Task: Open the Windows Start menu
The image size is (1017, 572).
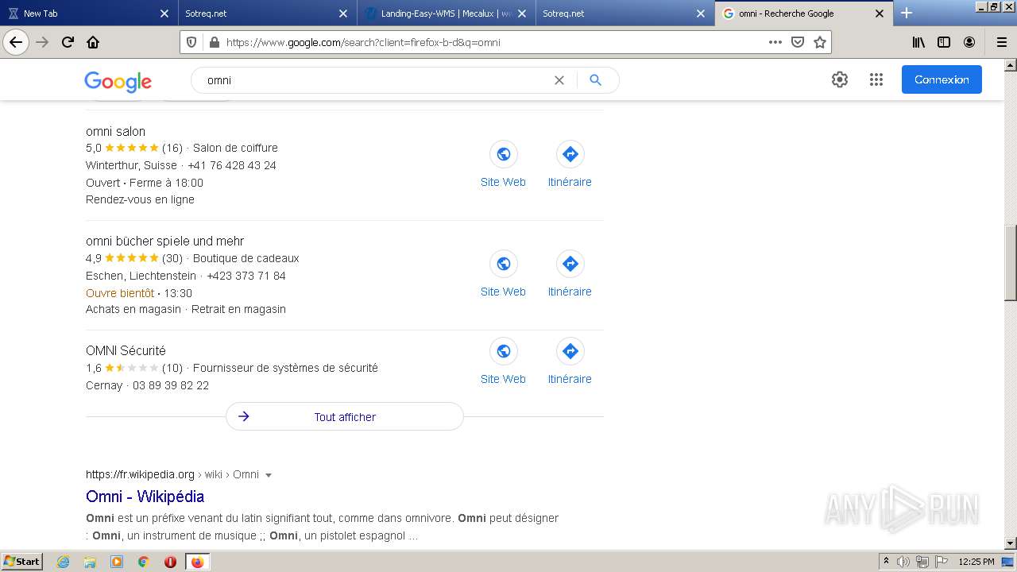Action: 21,562
